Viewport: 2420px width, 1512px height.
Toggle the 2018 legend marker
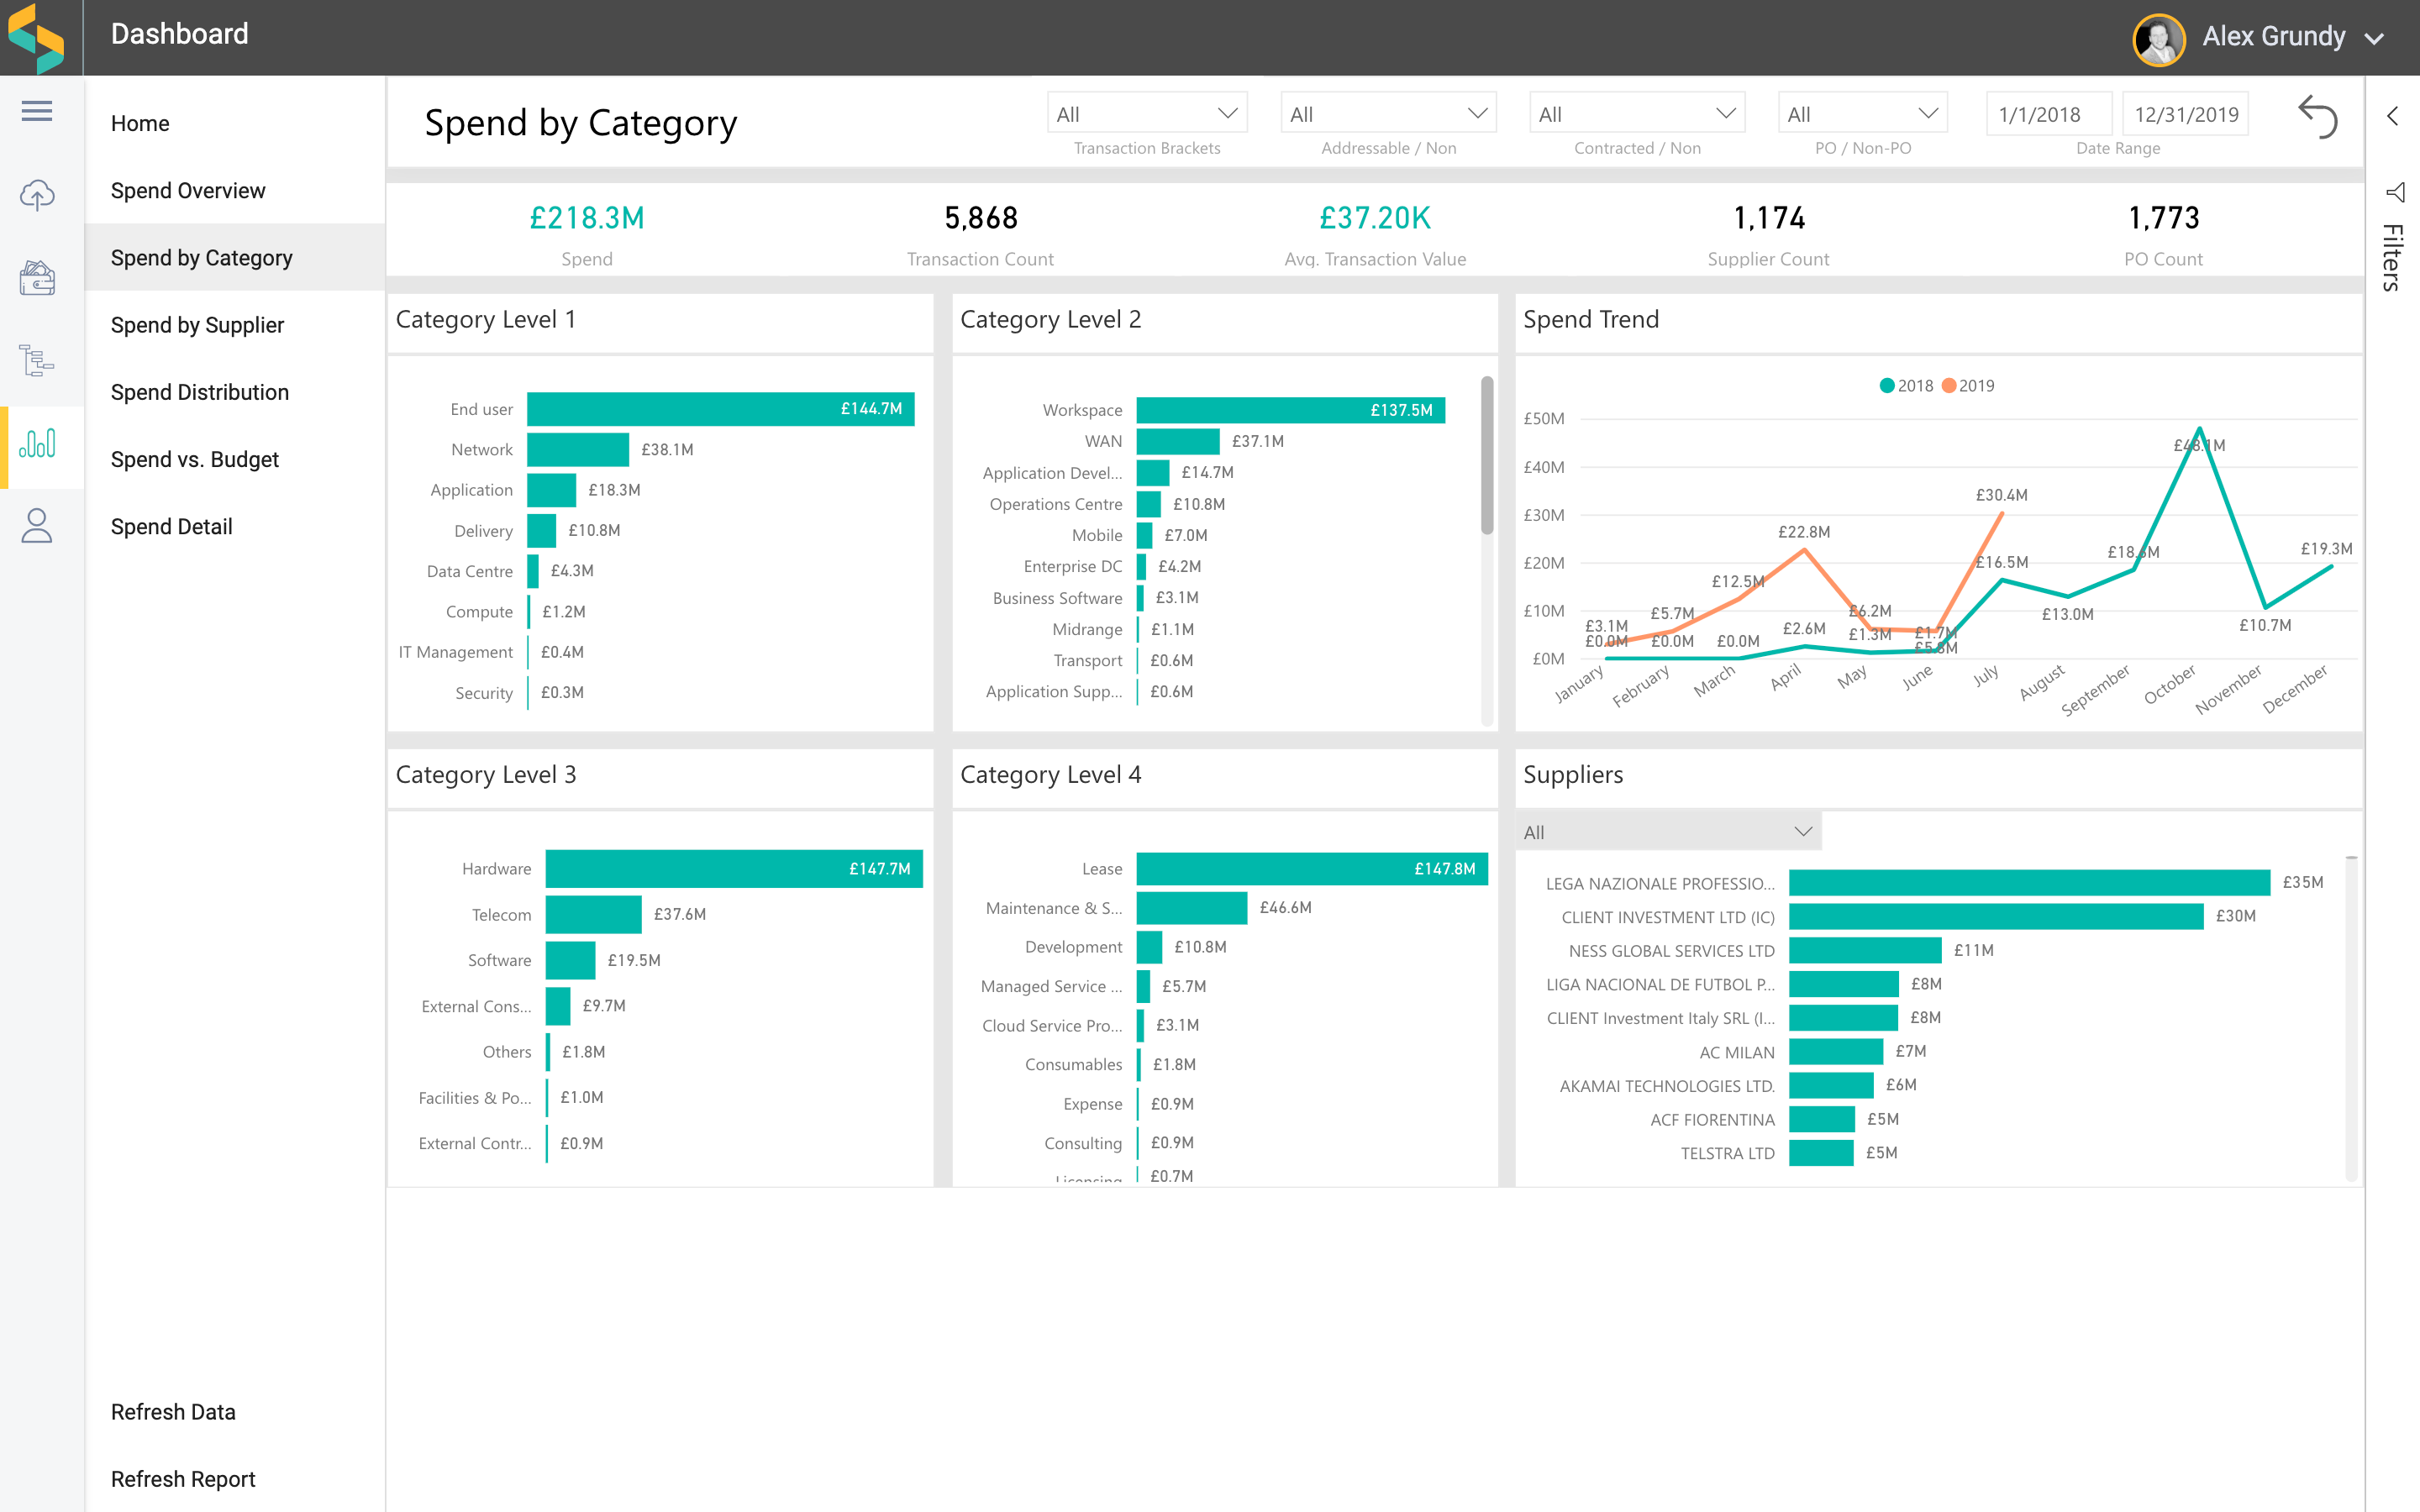(x=1886, y=386)
